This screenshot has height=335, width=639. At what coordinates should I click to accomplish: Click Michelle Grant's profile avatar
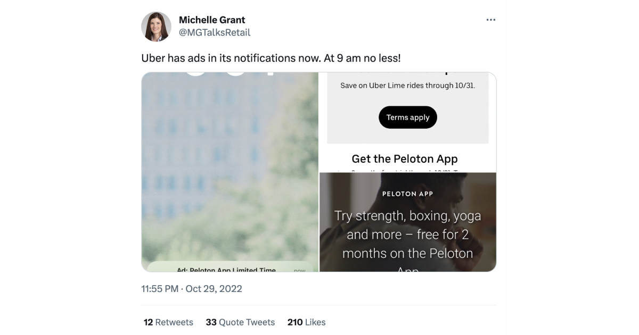coord(156,27)
